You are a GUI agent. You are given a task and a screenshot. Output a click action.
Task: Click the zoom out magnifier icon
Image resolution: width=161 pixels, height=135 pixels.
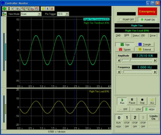(x=28, y=9)
